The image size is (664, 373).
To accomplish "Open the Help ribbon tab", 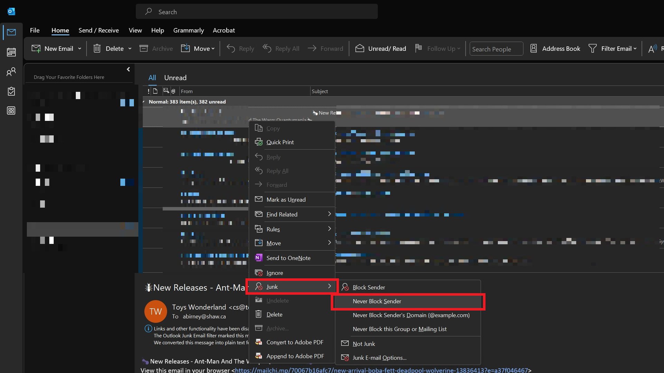I will point(157,30).
